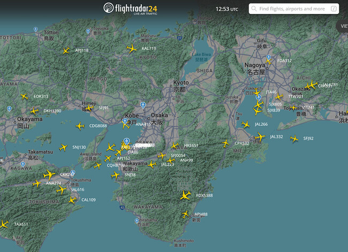Viewport: 348px width, 252px height.
Task: Select the CAL109 aircraft icon
Action: (72, 200)
